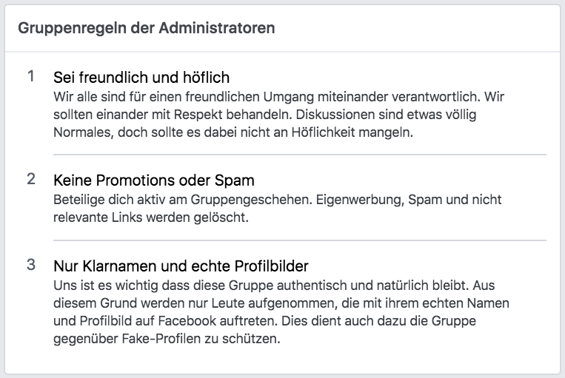Click the word 'Höflichkeit' in rule 1

[323, 132]
